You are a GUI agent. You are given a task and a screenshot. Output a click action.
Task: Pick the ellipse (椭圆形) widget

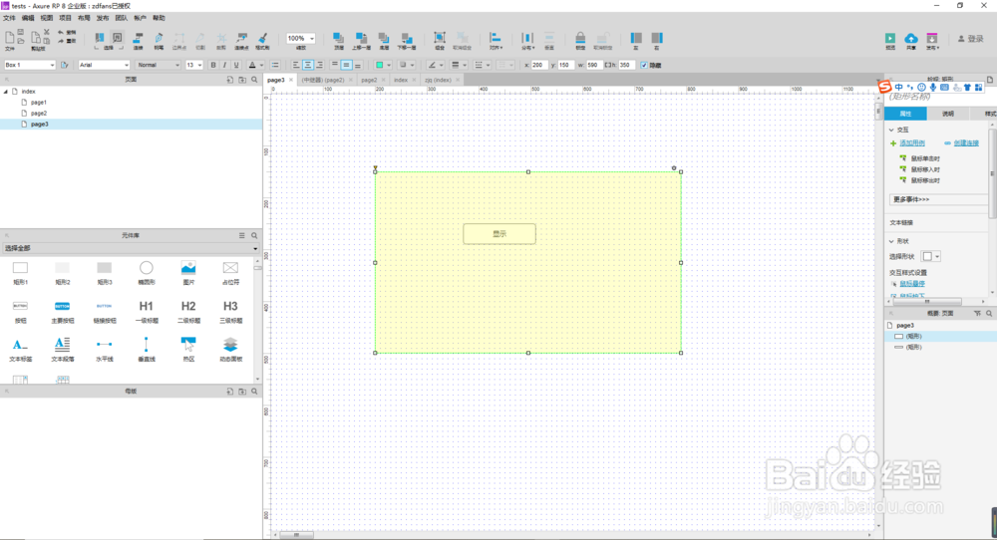147,273
